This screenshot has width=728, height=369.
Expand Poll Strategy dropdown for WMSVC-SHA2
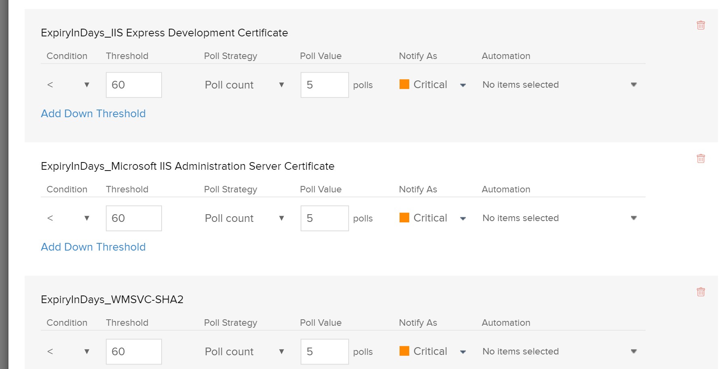point(244,352)
